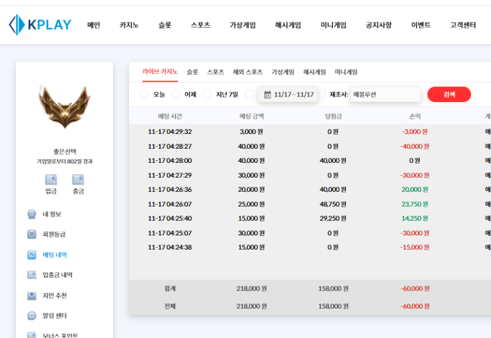Click the 출금 withdrawal label
The width and height of the screenshot is (491, 338).
(79, 191)
